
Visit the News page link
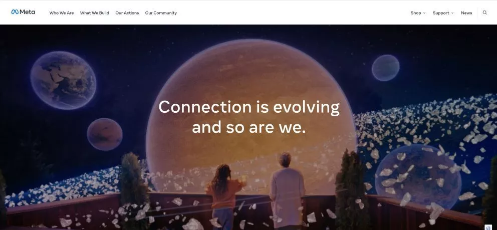point(466,13)
